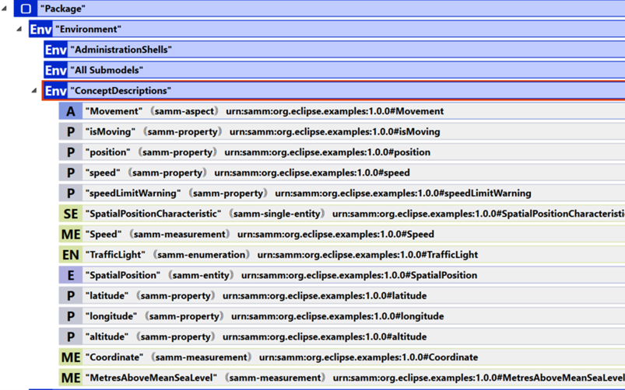The width and height of the screenshot is (625, 390).
Task: Select the "speedLimitWarning" row
Action: (342, 193)
